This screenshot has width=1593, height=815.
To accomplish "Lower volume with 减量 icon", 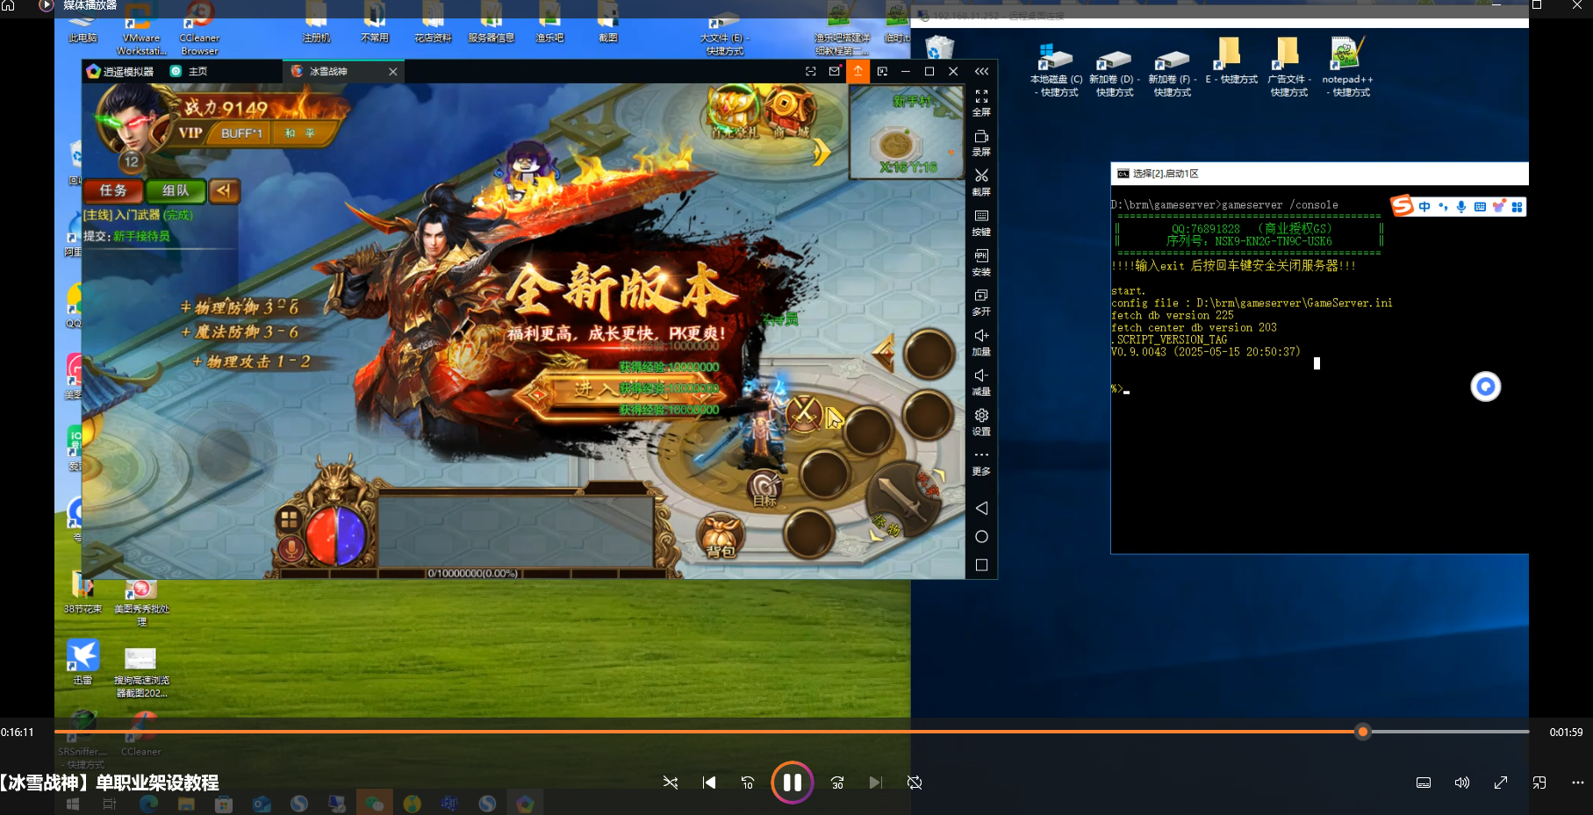I will (981, 375).
